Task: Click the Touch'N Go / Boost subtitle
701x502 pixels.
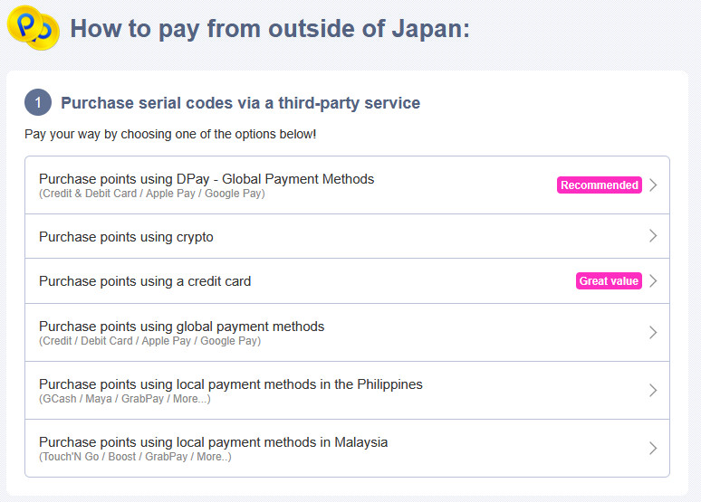Action: point(135,457)
